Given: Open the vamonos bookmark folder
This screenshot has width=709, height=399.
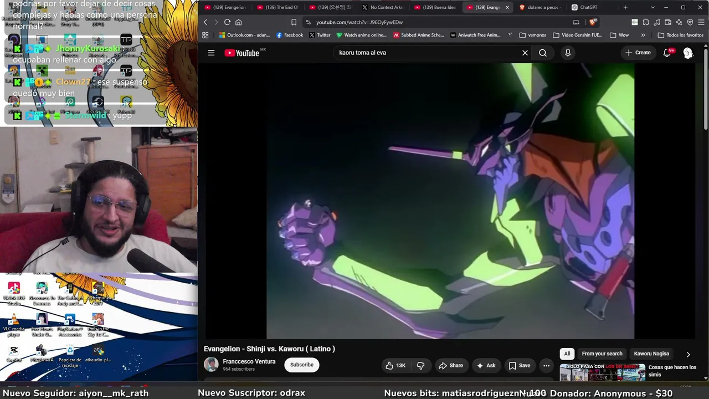Looking at the screenshot, I should tap(533, 35).
